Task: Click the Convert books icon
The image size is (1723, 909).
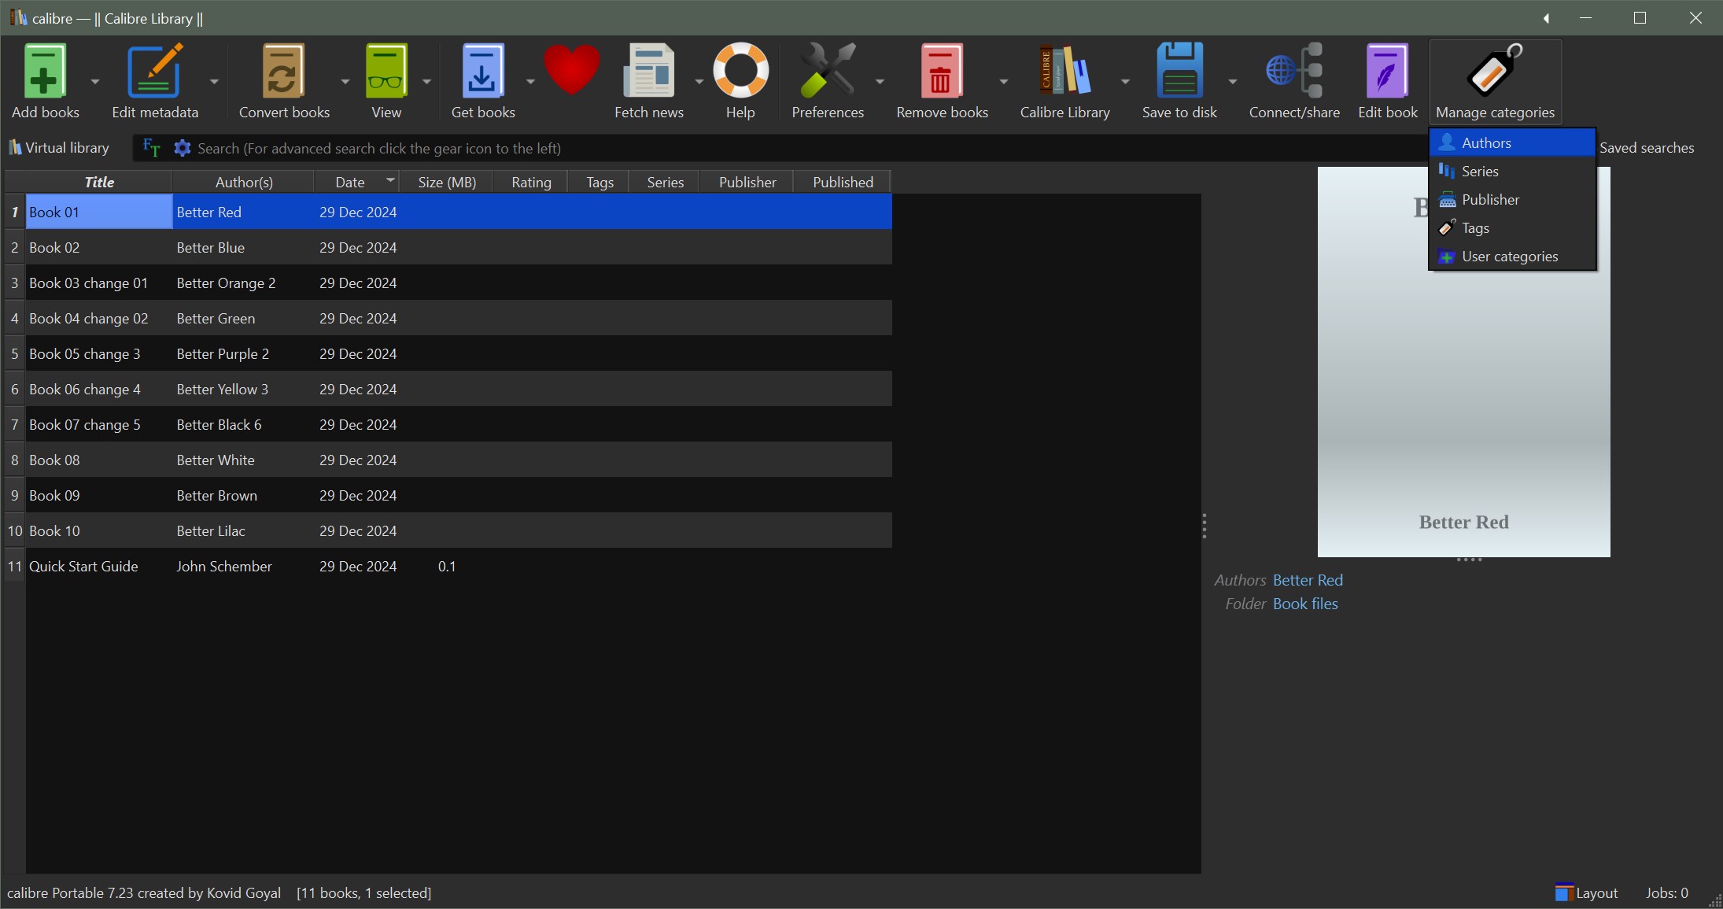Action: click(x=283, y=72)
